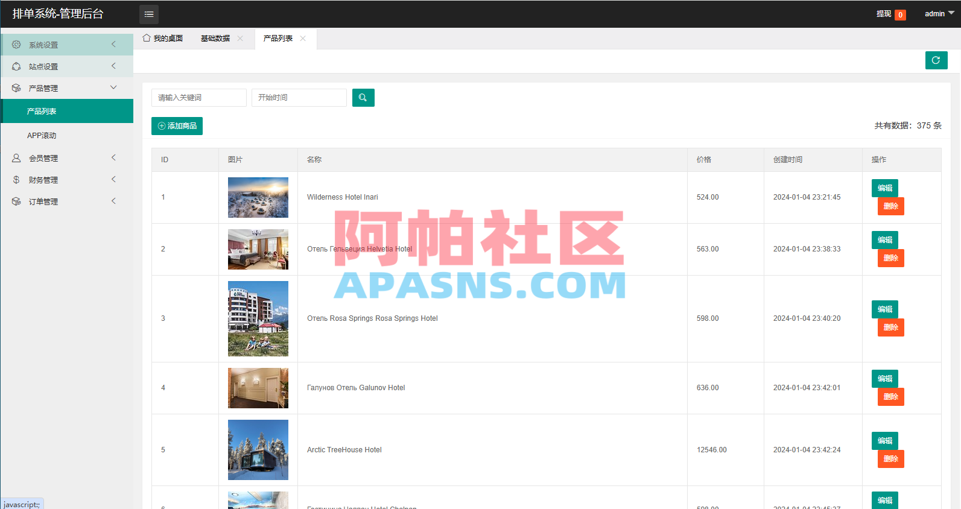Focus the 请输入关键词 search field
The image size is (961, 509).
(199, 98)
